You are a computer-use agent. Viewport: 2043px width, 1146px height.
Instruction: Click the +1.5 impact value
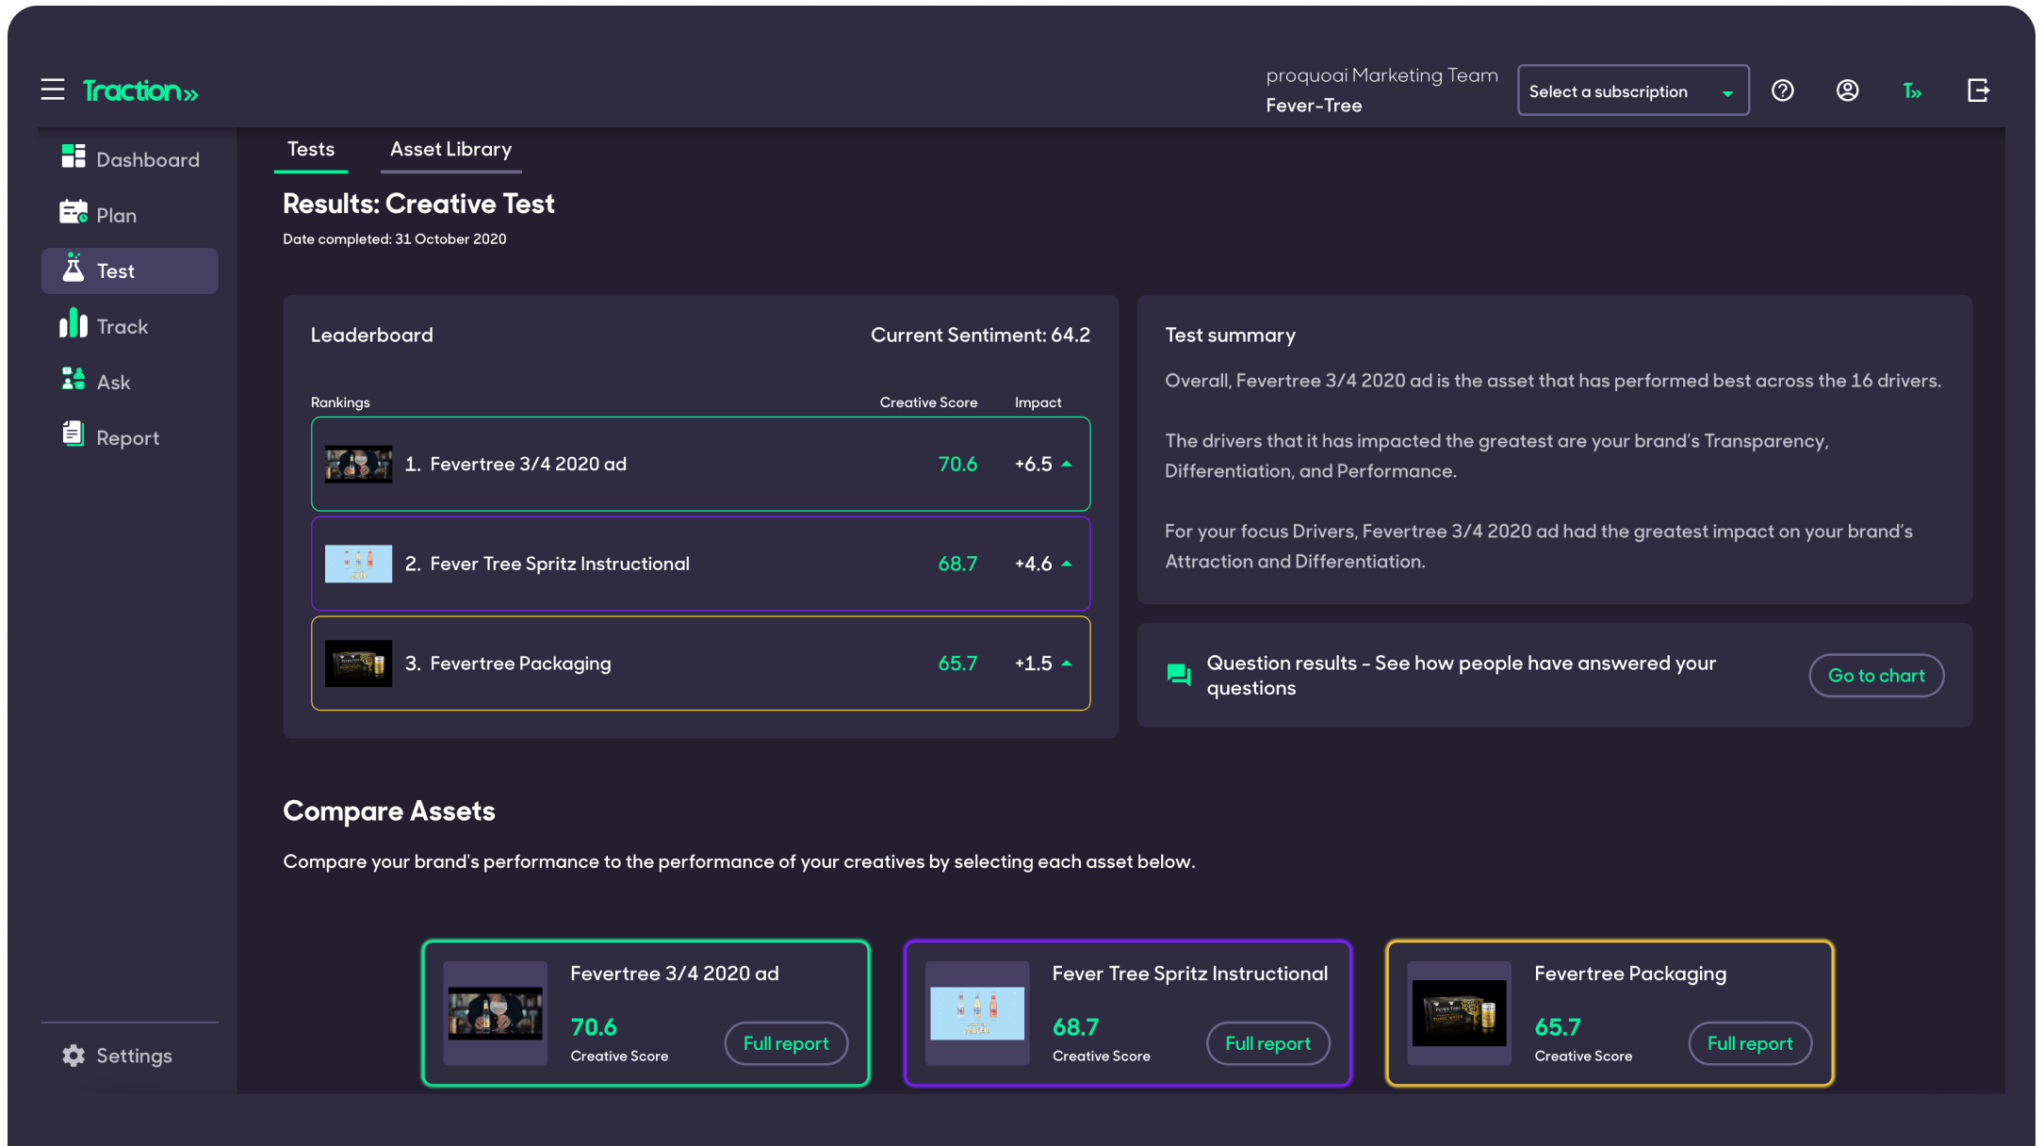(x=1033, y=663)
